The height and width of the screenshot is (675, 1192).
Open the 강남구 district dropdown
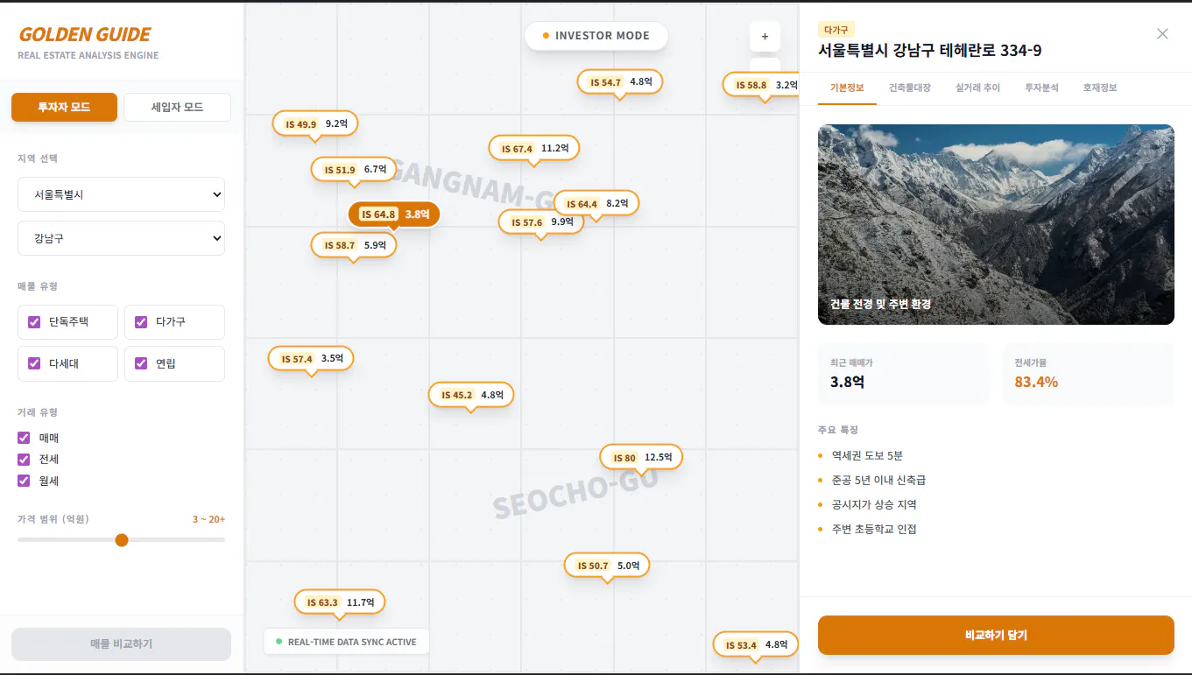click(121, 237)
